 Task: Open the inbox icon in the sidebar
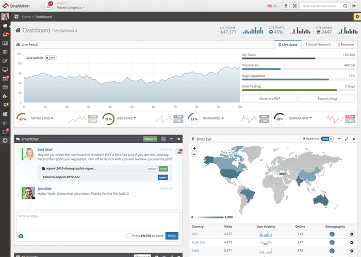(5, 35)
